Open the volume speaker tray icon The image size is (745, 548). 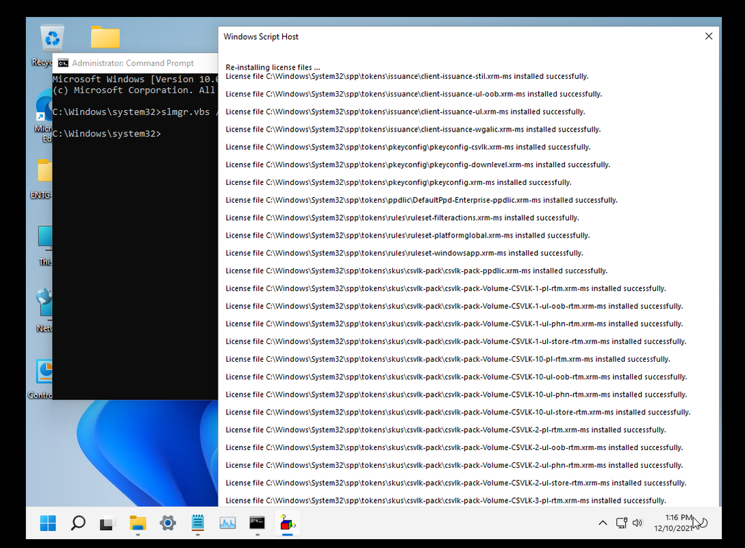(x=637, y=523)
